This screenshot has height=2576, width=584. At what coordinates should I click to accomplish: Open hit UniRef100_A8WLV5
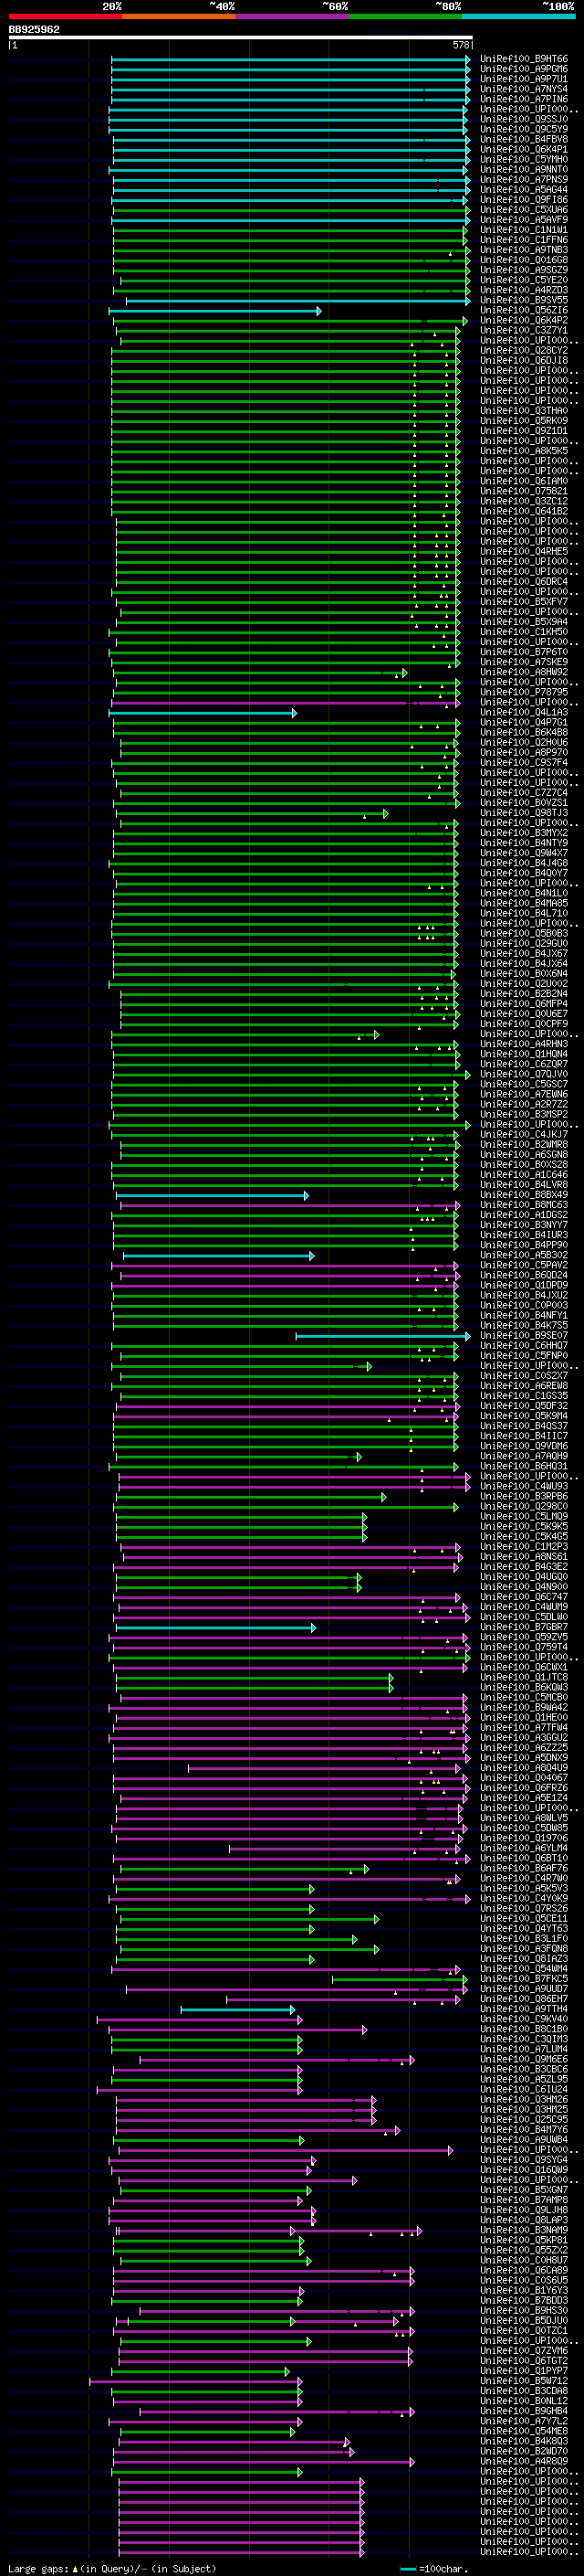tap(524, 1818)
